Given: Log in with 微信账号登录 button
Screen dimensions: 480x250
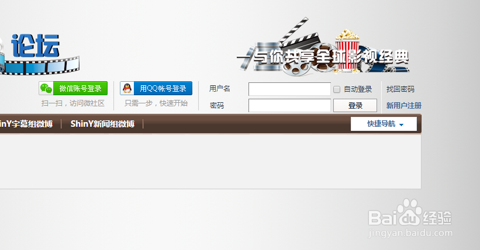Looking at the screenshot, I should tap(73, 88).
